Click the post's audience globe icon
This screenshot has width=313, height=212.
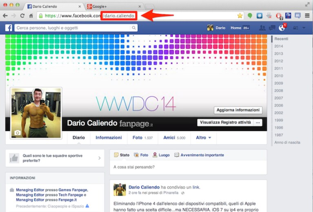click(183, 193)
